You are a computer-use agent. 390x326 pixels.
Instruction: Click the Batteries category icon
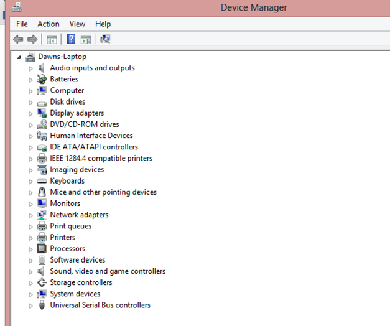coord(42,79)
